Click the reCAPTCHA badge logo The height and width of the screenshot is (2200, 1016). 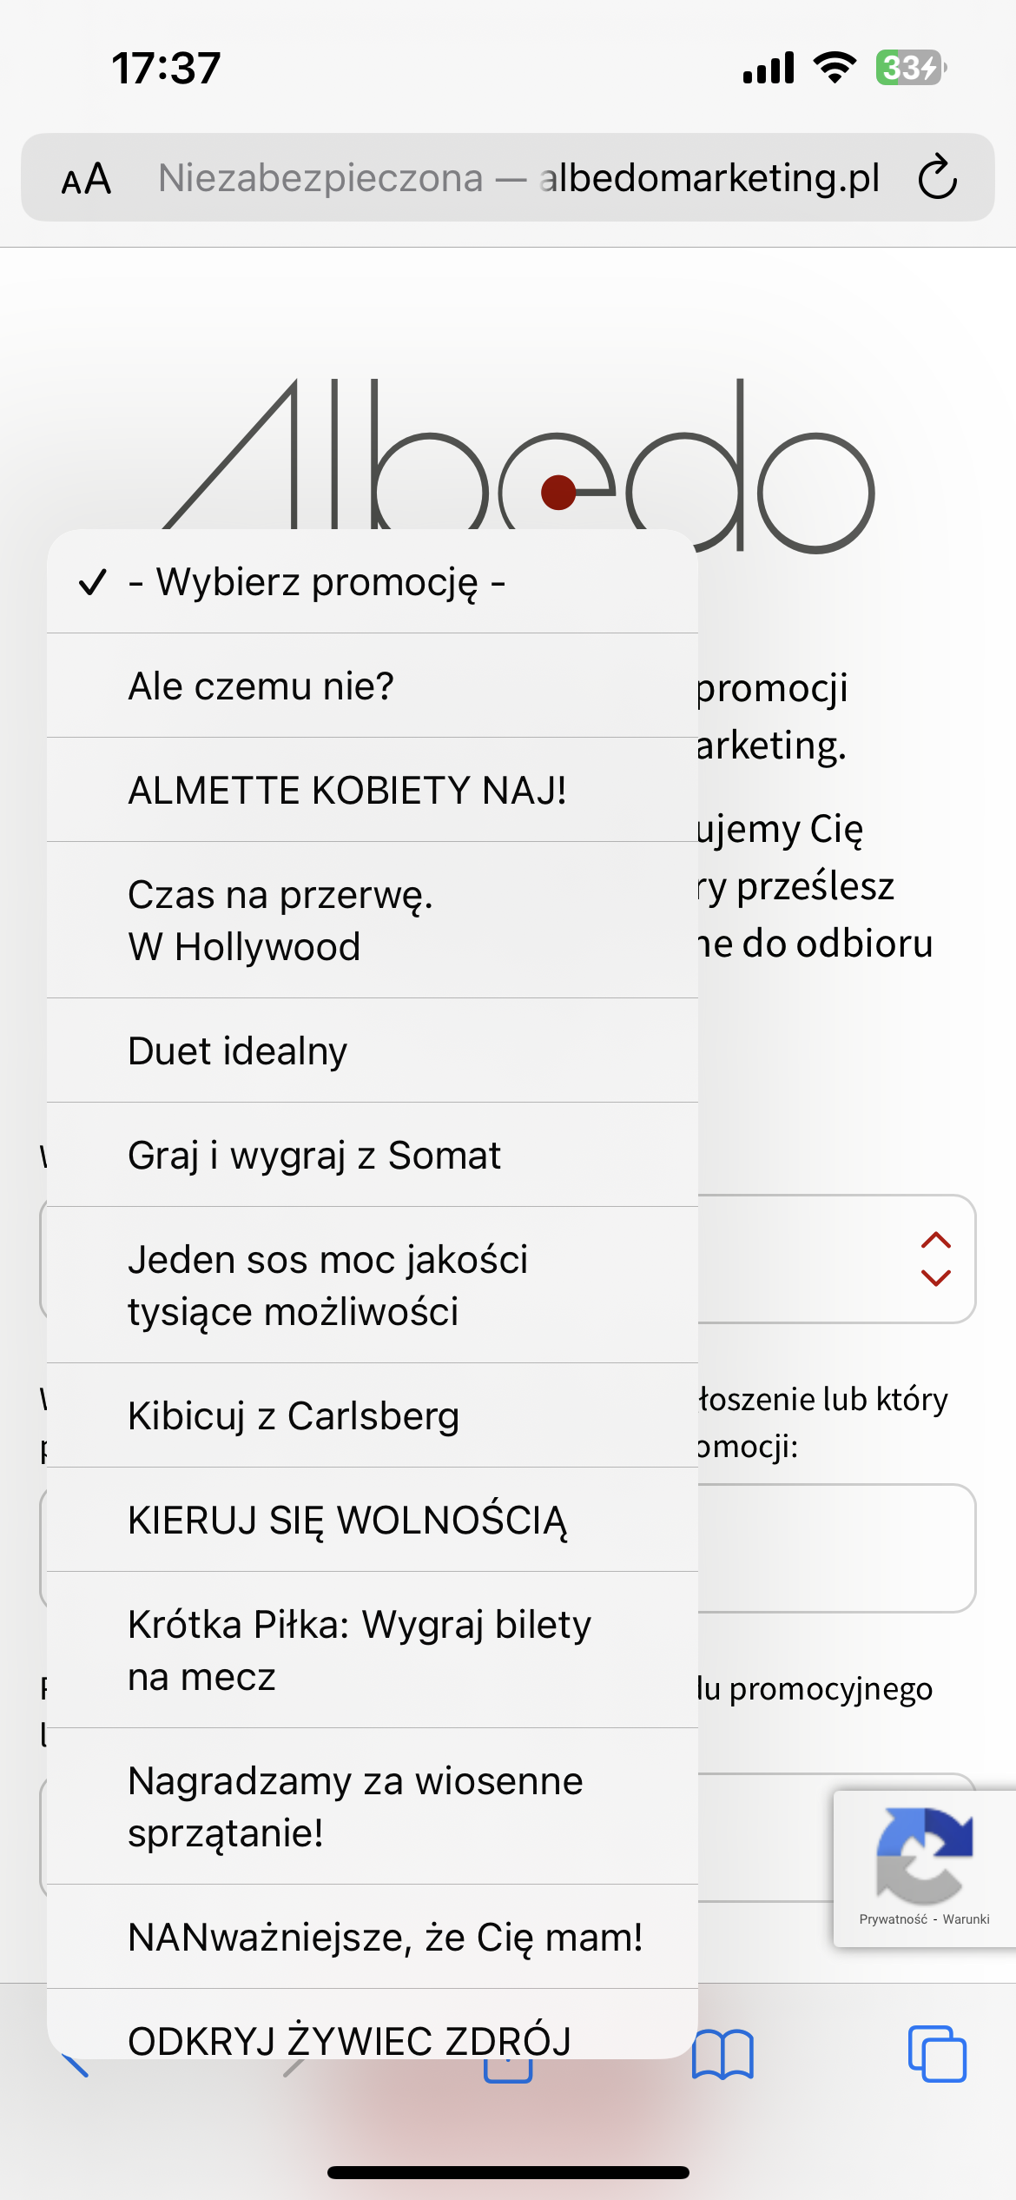[924, 1853]
